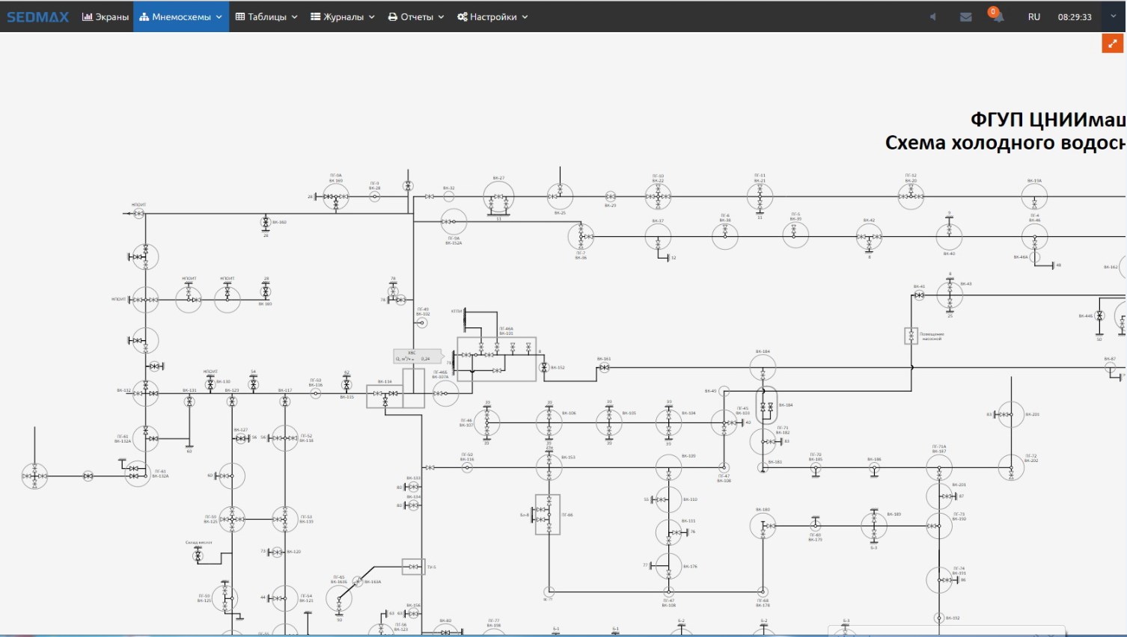The width and height of the screenshot is (1127, 637).
Task: Click the ХВС flow rate tag
Action: click(417, 356)
